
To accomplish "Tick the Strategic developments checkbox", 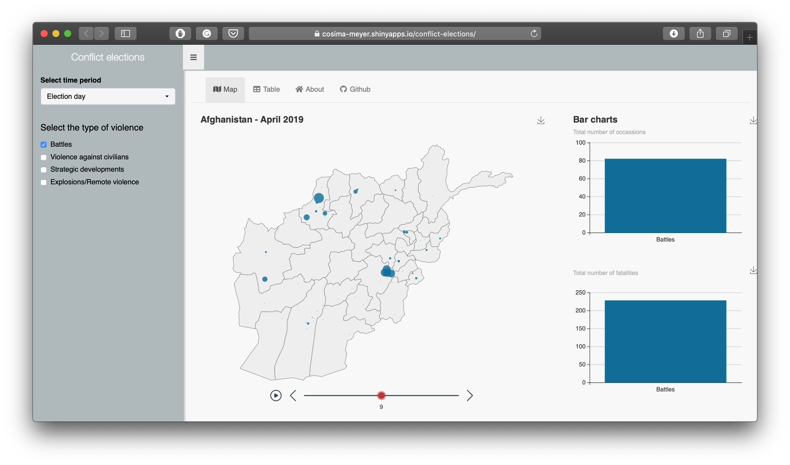I will coord(44,170).
